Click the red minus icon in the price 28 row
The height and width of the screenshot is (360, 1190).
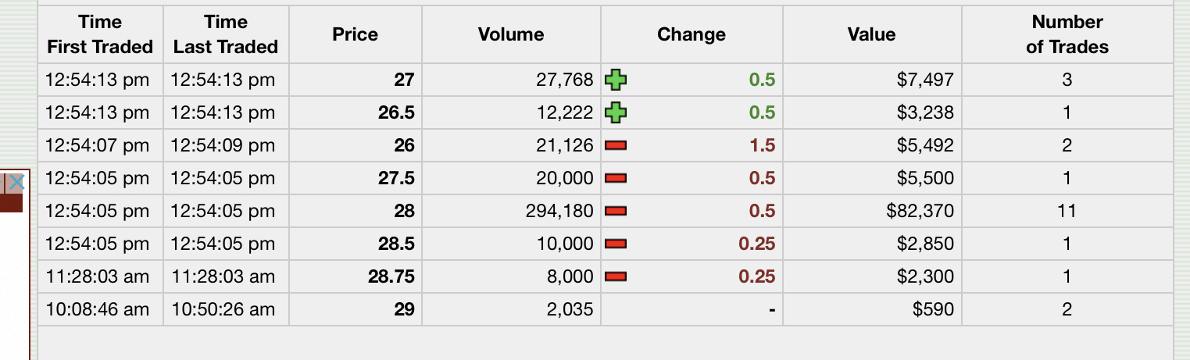pyautogui.click(x=617, y=211)
